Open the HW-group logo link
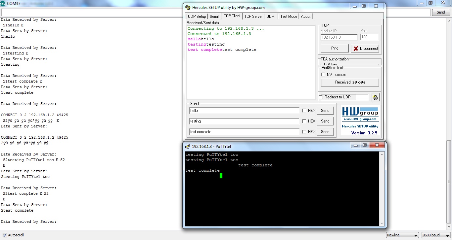This screenshot has width=452, height=240. (360, 112)
